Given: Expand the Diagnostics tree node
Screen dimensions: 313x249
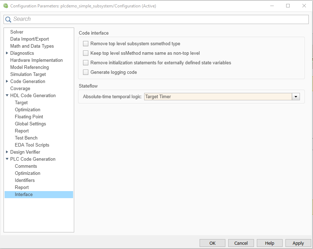Looking at the screenshot, I should click(7, 53).
